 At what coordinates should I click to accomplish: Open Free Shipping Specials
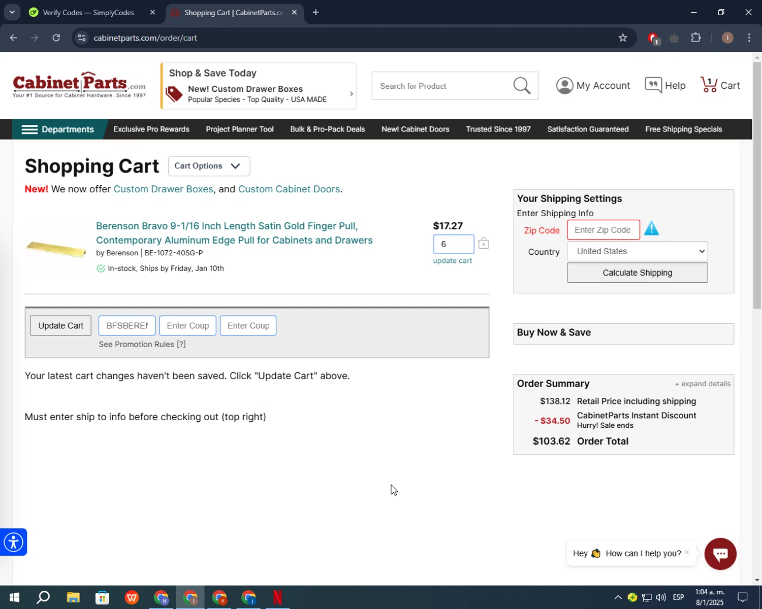coord(684,129)
